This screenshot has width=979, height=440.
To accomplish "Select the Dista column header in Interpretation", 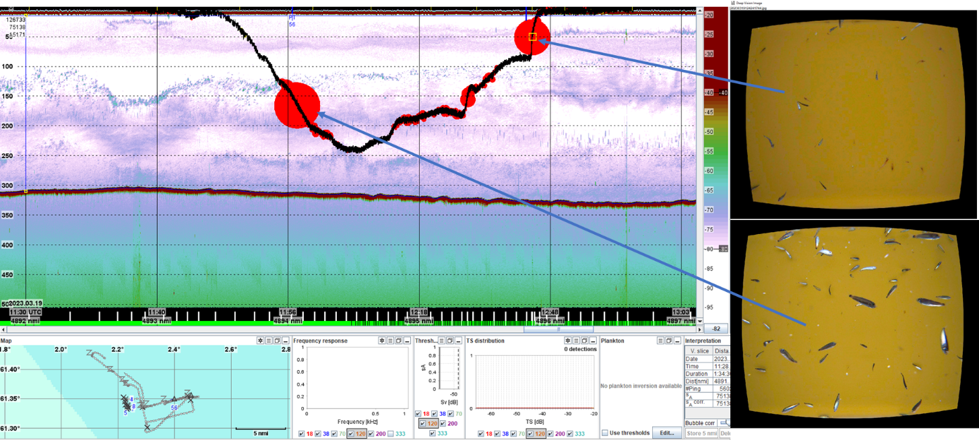I will pos(722,351).
